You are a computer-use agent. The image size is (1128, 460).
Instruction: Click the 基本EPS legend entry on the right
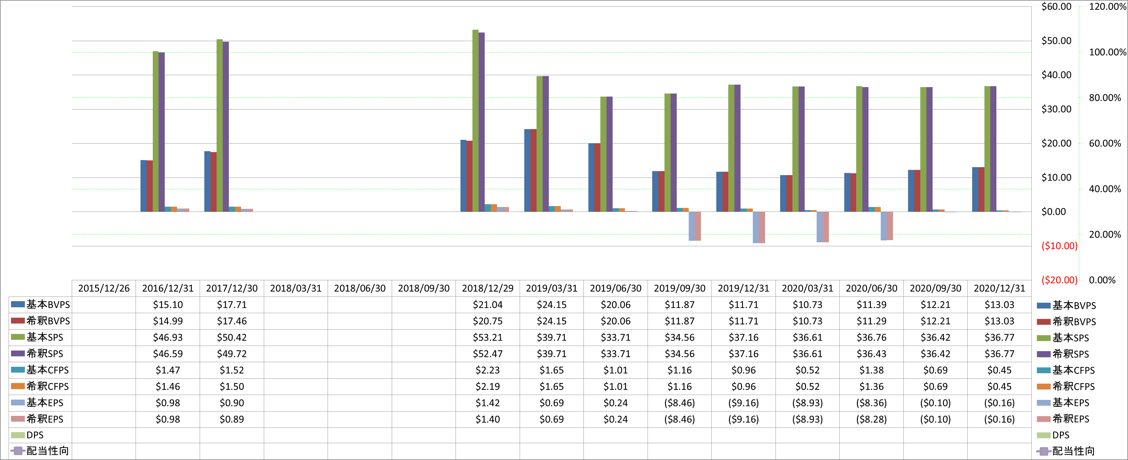pos(1063,403)
